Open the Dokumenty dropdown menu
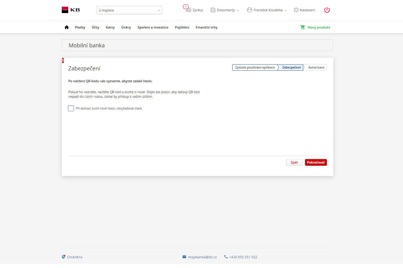This screenshot has height=268, width=403. (x=225, y=10)
